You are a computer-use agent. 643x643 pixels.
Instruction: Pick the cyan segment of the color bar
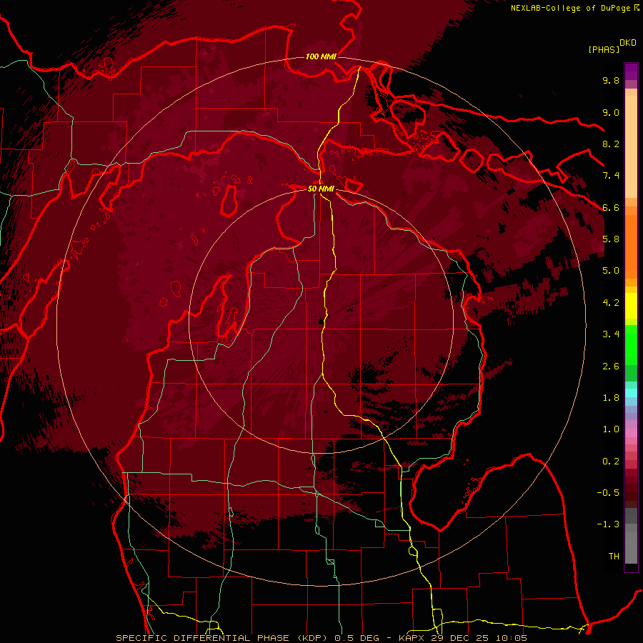631,393
